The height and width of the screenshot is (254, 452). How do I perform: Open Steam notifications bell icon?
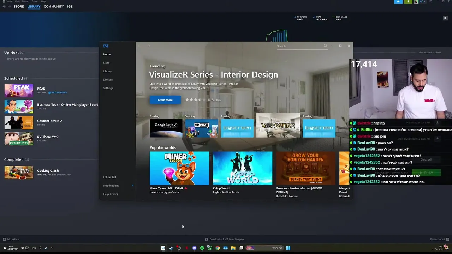coord(408,1)
